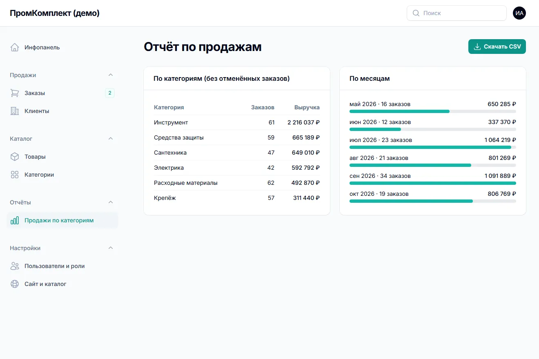Click the Сантехника category name
539x359 pixels.
pyautogui.click(x=170, y=153)
